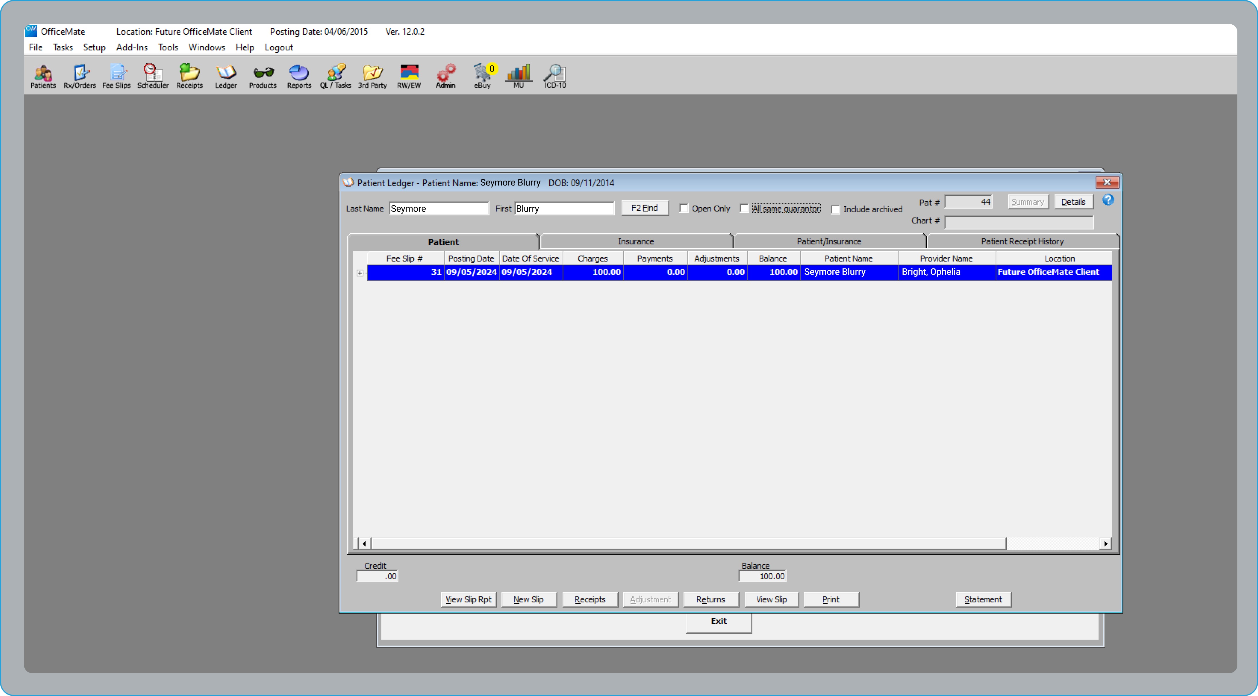Open the Ledger toolbar icon
Screen dimensions: 1258x696
(226, 76)
